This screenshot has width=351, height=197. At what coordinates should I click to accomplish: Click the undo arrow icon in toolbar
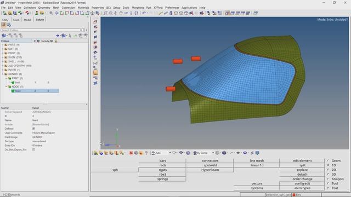point(144,13)
